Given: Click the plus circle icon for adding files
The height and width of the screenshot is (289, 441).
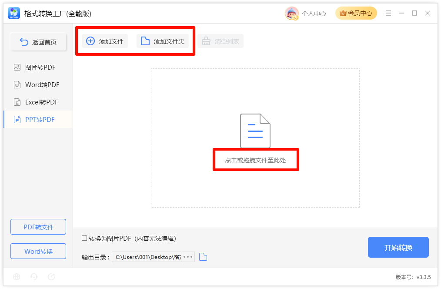Looking at the screenshot, I should 90,41.
